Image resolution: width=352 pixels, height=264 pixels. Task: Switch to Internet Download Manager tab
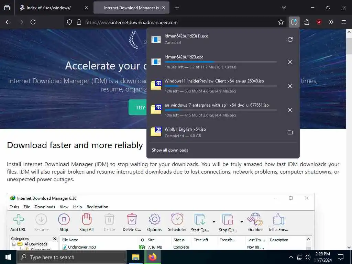[131, 8]
